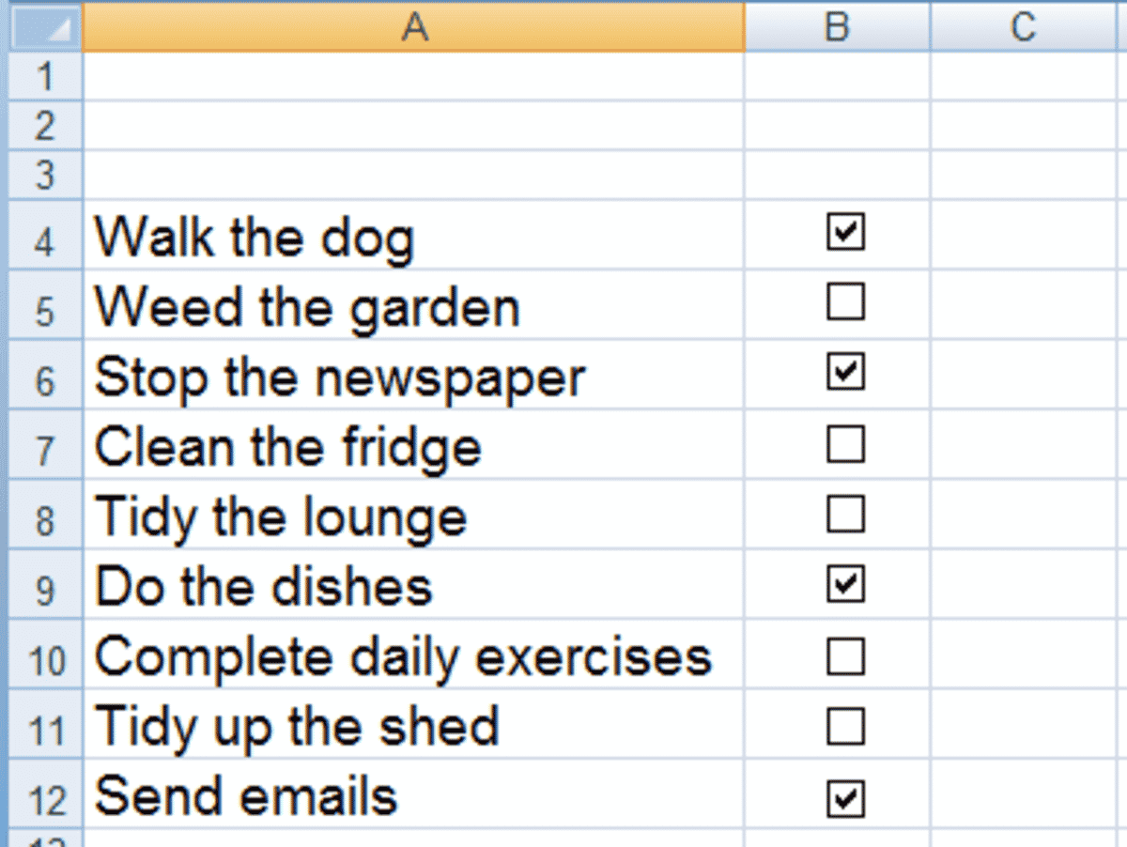Viewport: 1127px width, 847px height.
Task: Check the Tidy the lounge checkbox
Action: pos(844,515)
